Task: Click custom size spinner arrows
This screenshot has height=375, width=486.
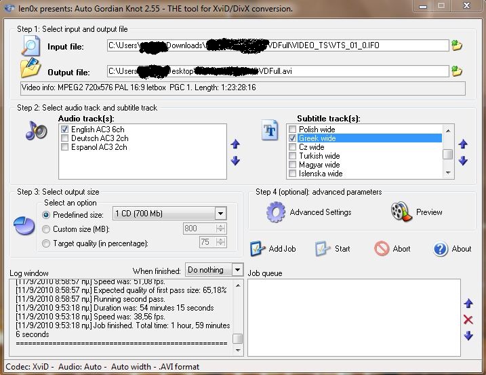Action: coord(220,229)
